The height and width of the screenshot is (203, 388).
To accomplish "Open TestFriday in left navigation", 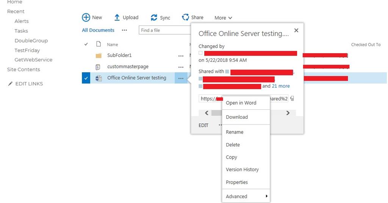I will tap(27, 50).
